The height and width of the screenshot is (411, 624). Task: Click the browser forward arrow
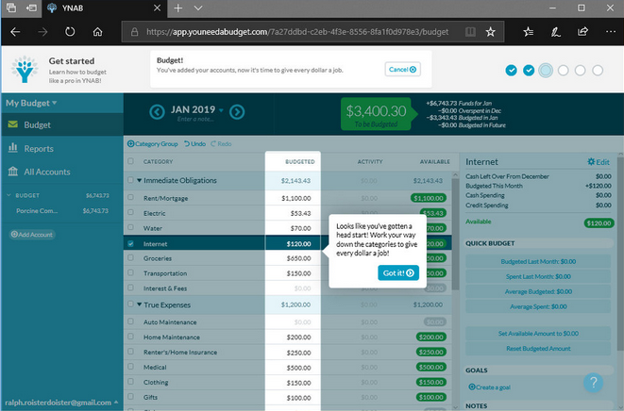pos(42,32)
